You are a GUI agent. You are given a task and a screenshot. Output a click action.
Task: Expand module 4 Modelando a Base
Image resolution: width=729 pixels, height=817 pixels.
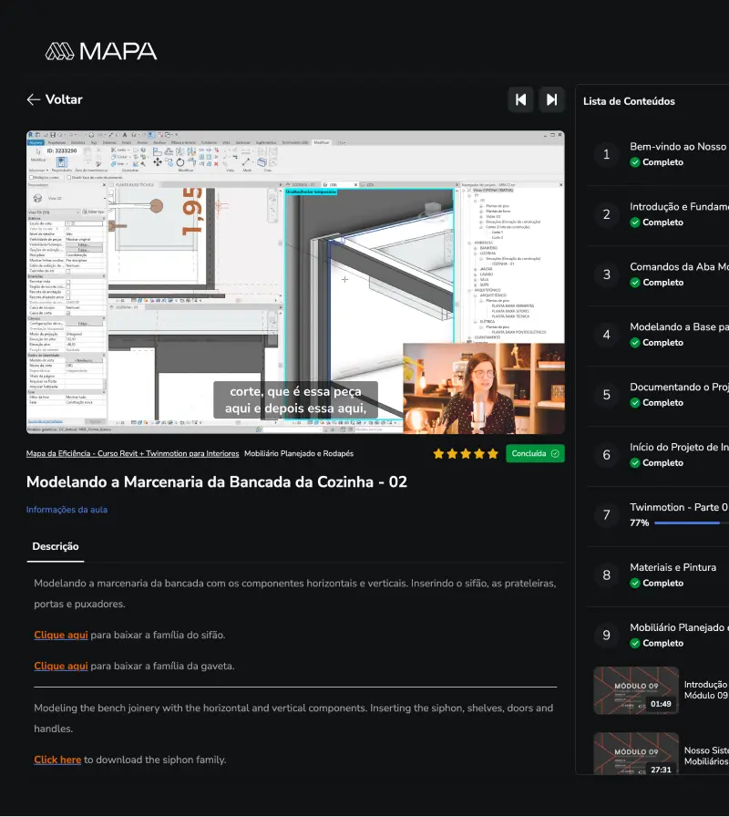click(658, 335)
